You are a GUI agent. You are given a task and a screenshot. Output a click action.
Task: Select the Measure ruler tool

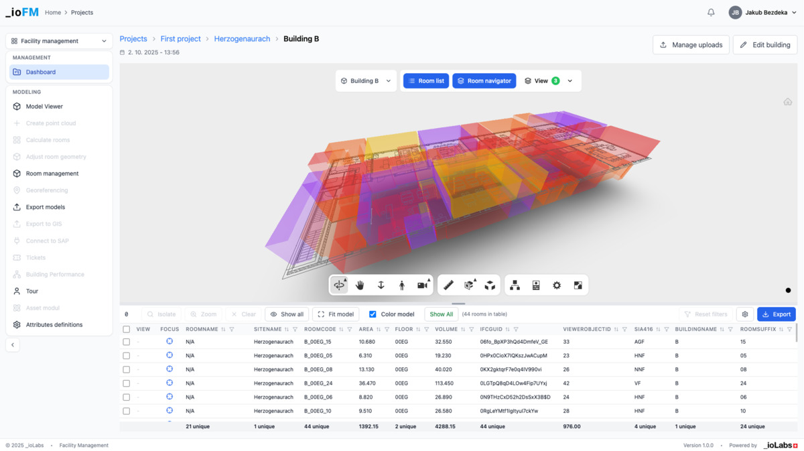tap(448, 285)
